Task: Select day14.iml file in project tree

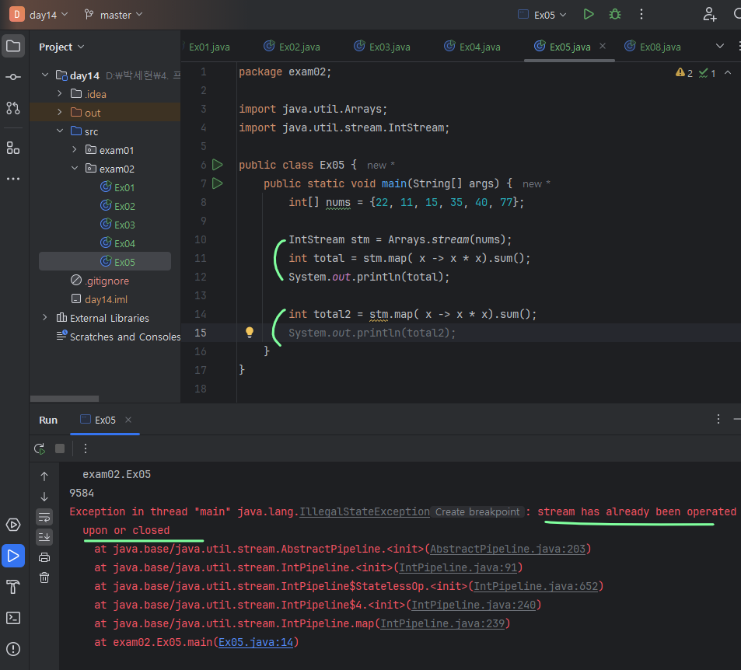Action: tap(100, 299)
